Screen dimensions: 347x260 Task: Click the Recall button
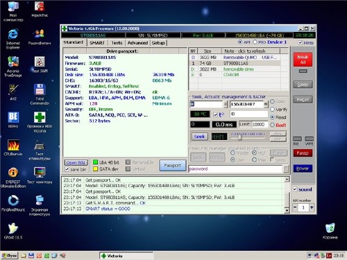click(x=303, y=99)
